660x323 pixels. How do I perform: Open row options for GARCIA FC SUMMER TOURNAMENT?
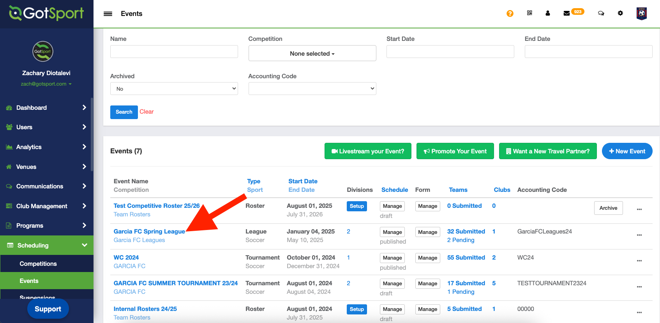tap(639, 287)
